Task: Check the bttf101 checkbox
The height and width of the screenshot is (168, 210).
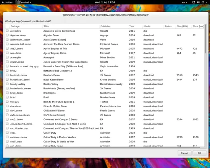Action: (x=7, y=102)
